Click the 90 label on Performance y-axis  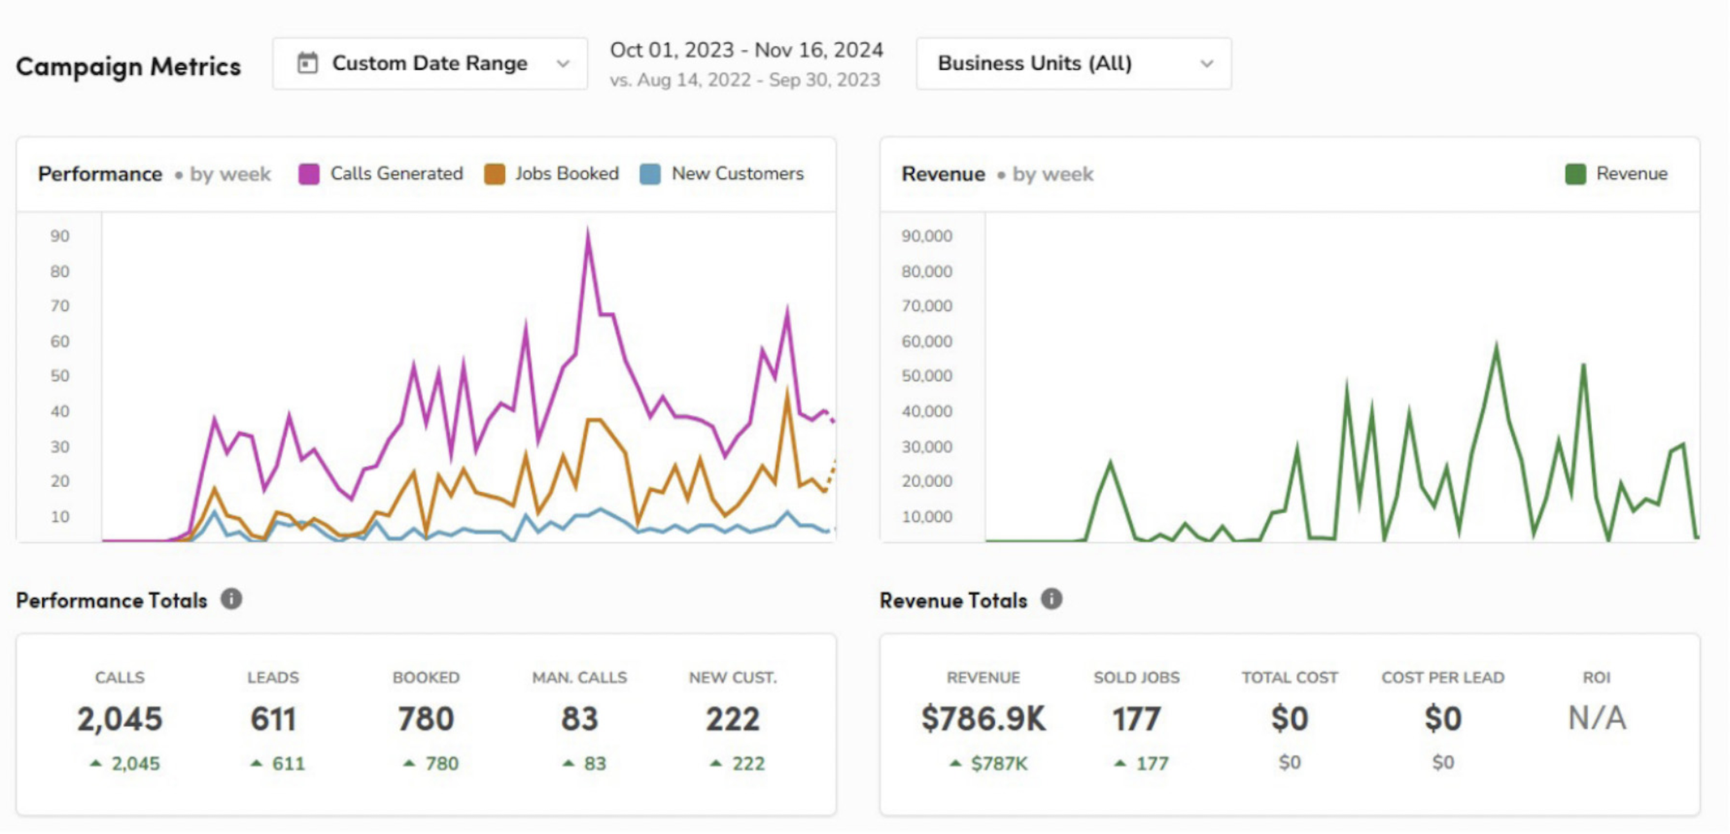[60, 236]
